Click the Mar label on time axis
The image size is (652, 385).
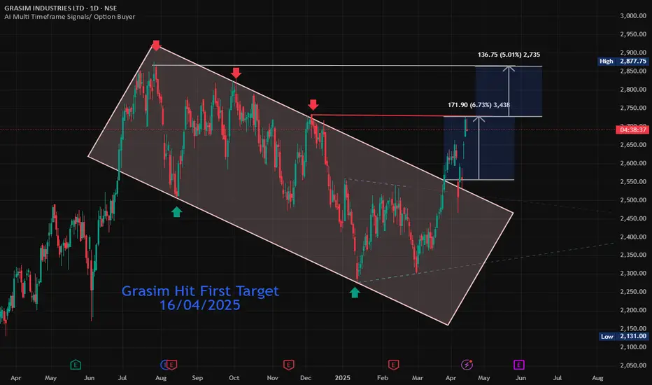click(418, 378)
